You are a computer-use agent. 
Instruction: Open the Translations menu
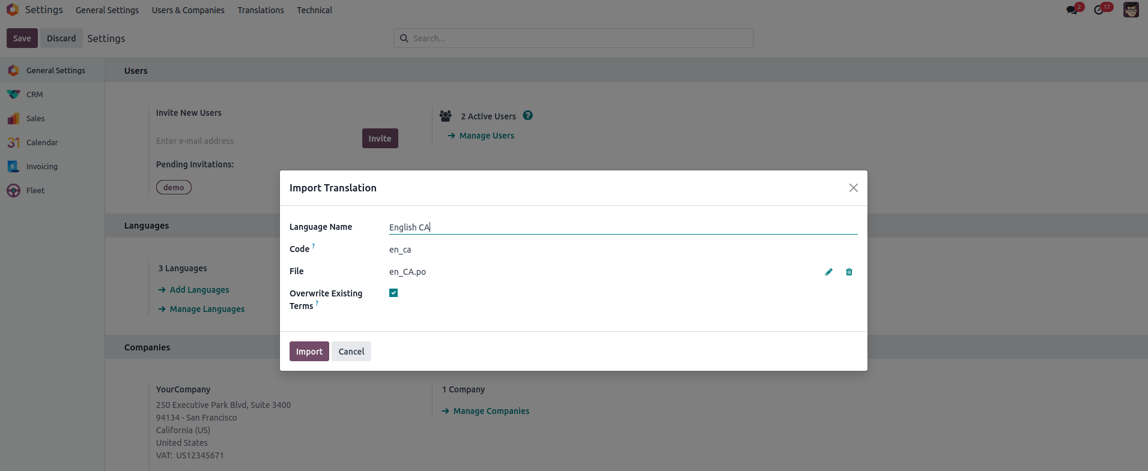coord(261,10)
